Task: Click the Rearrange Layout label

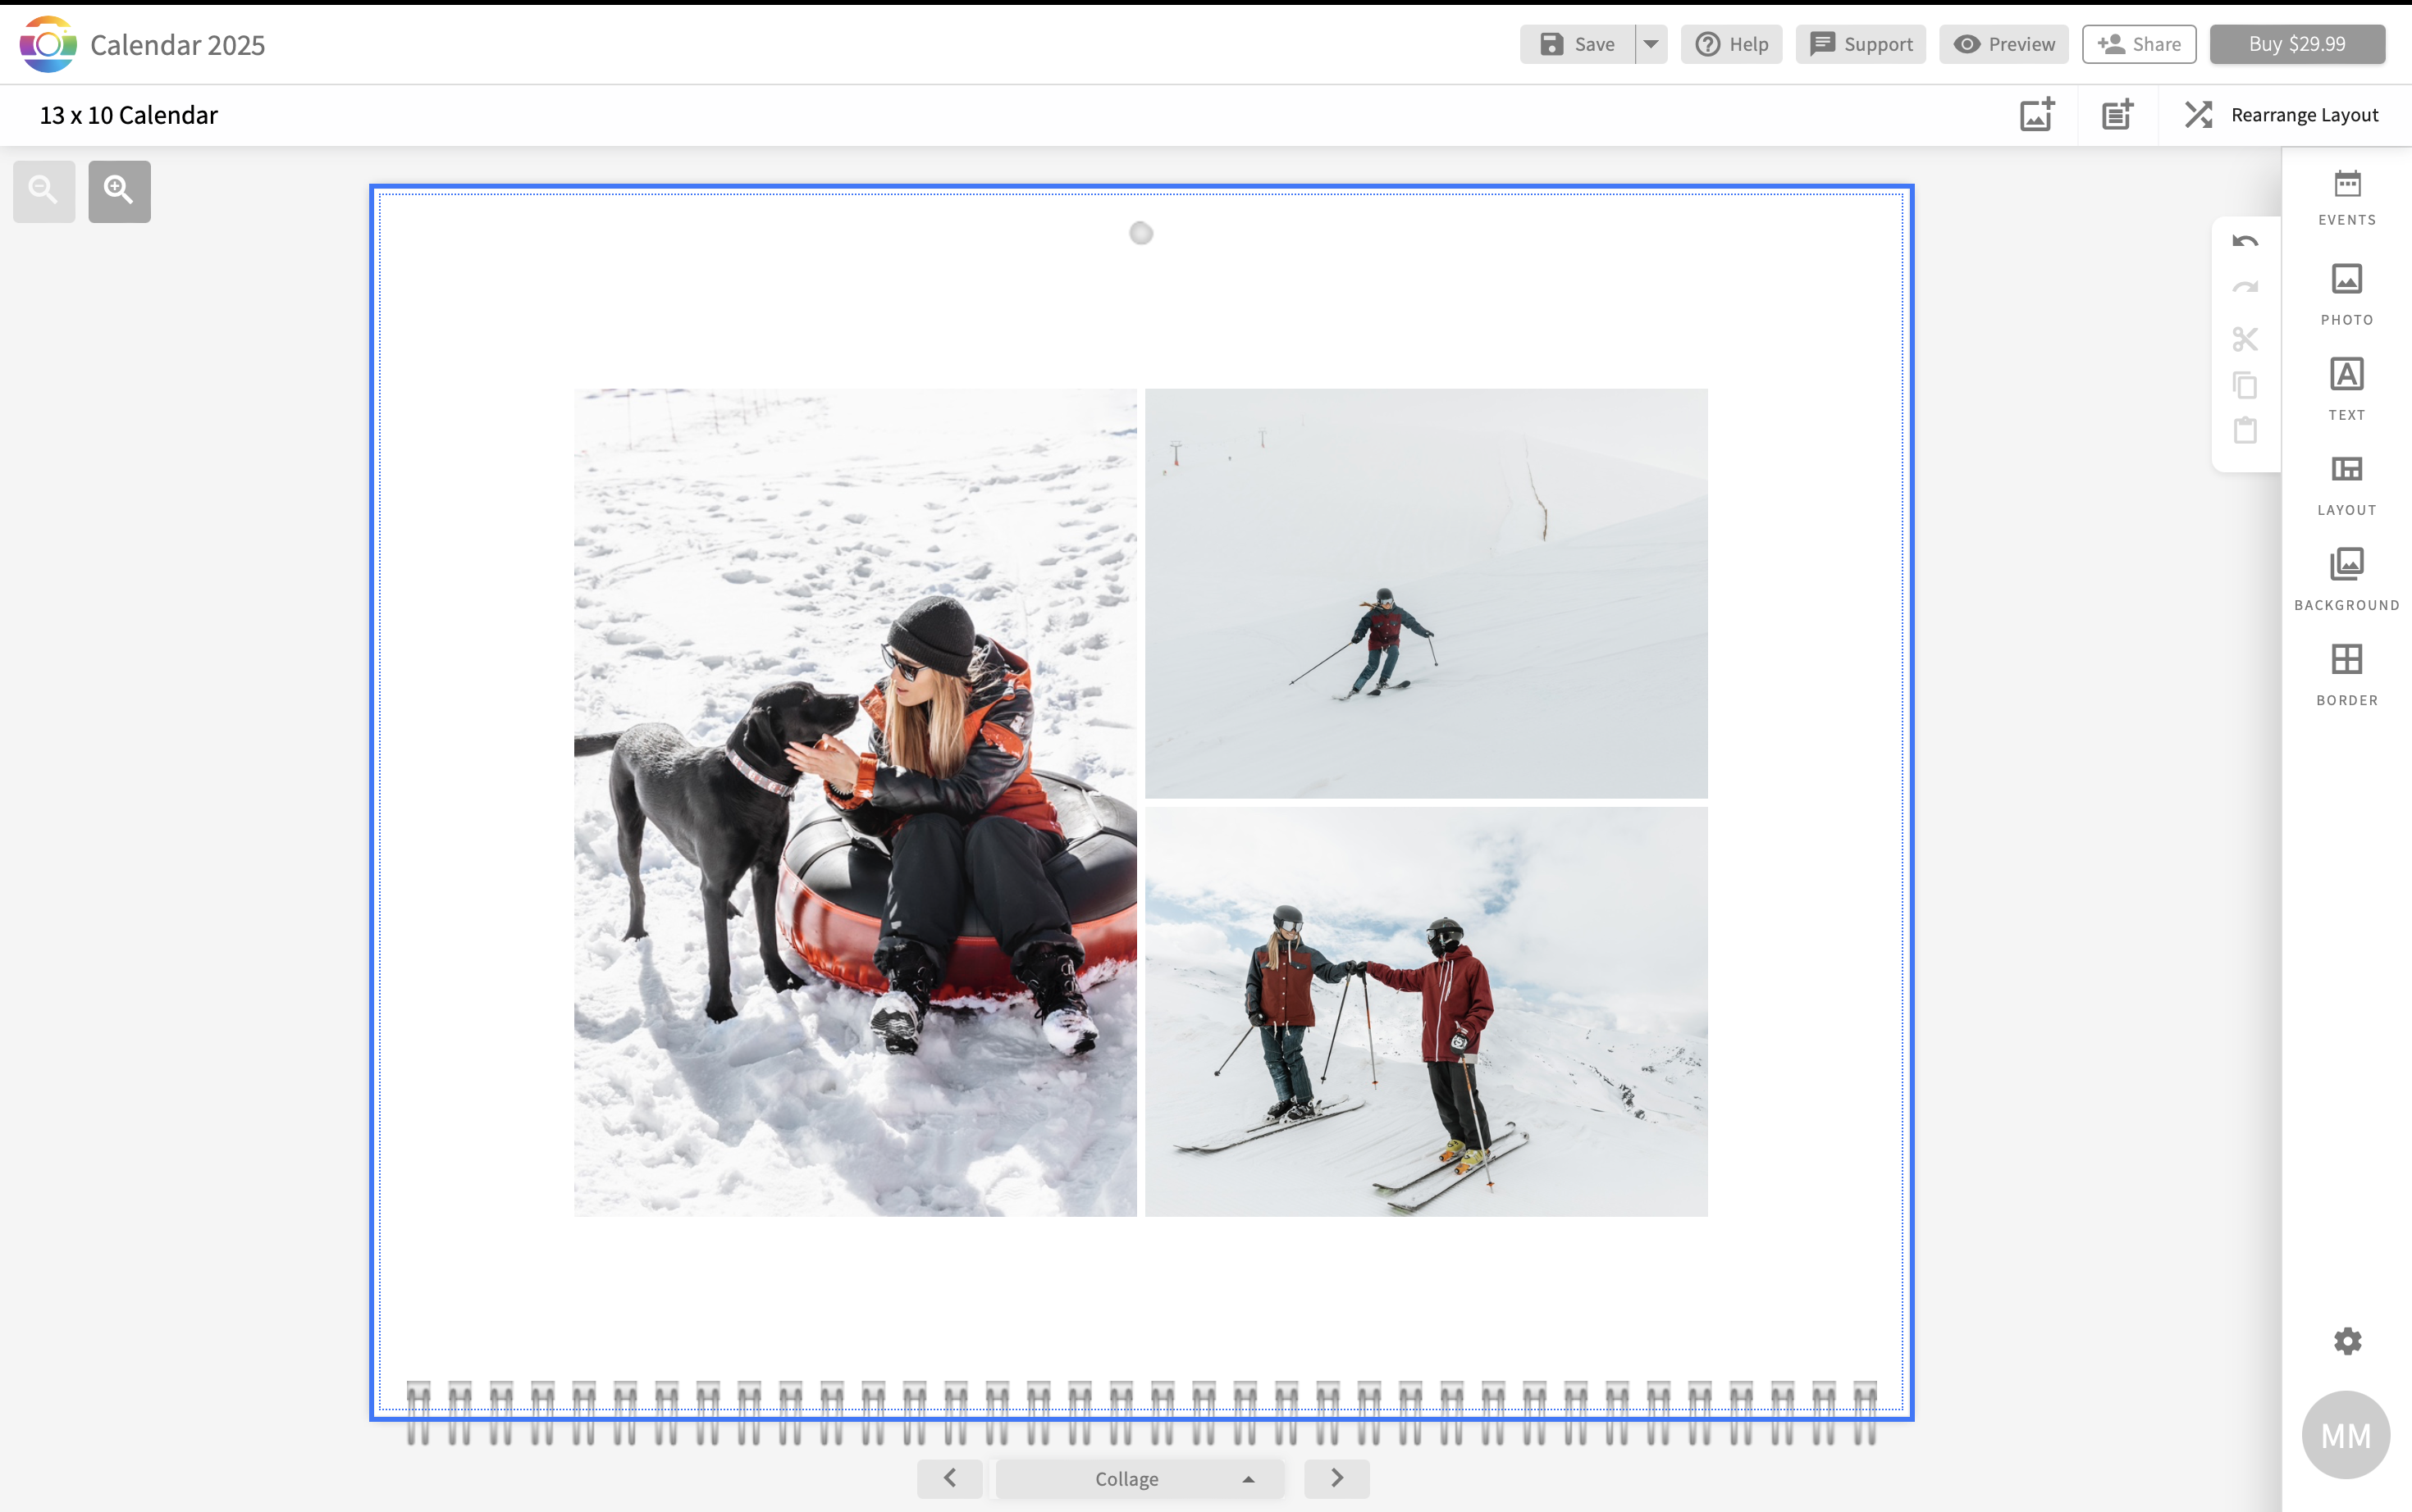Action: (x=2304, y=115)
